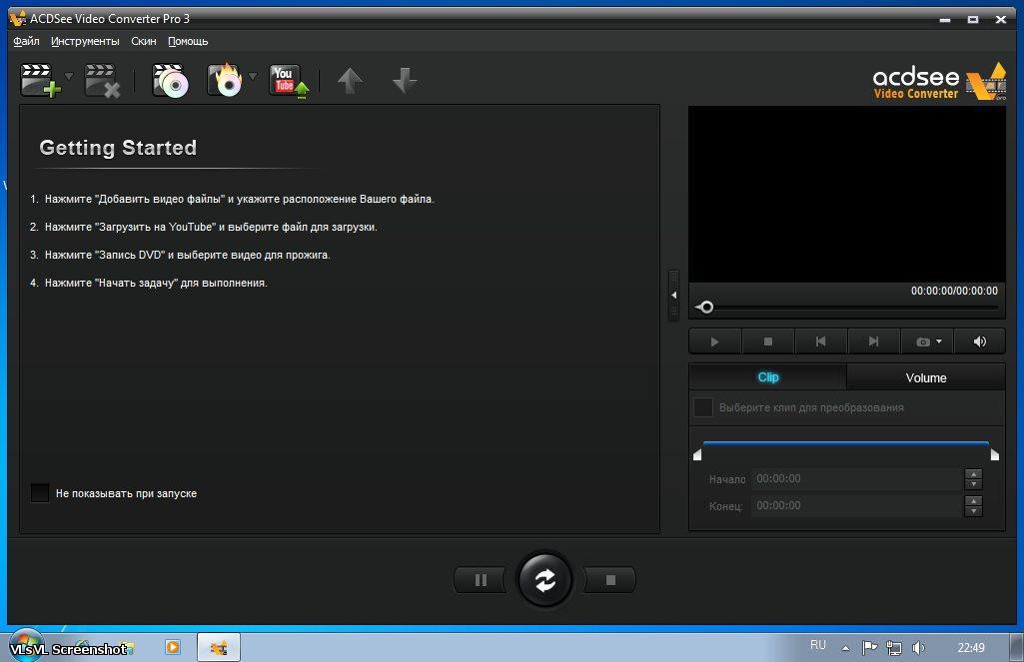The image size is (1024, 662).
Task: Tick the Не показывать при запуске checkbox
Action: (40, 493)
